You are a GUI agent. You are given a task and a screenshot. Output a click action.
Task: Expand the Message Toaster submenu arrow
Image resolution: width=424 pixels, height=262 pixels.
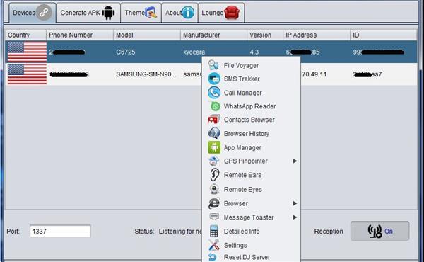coord(295,217)
